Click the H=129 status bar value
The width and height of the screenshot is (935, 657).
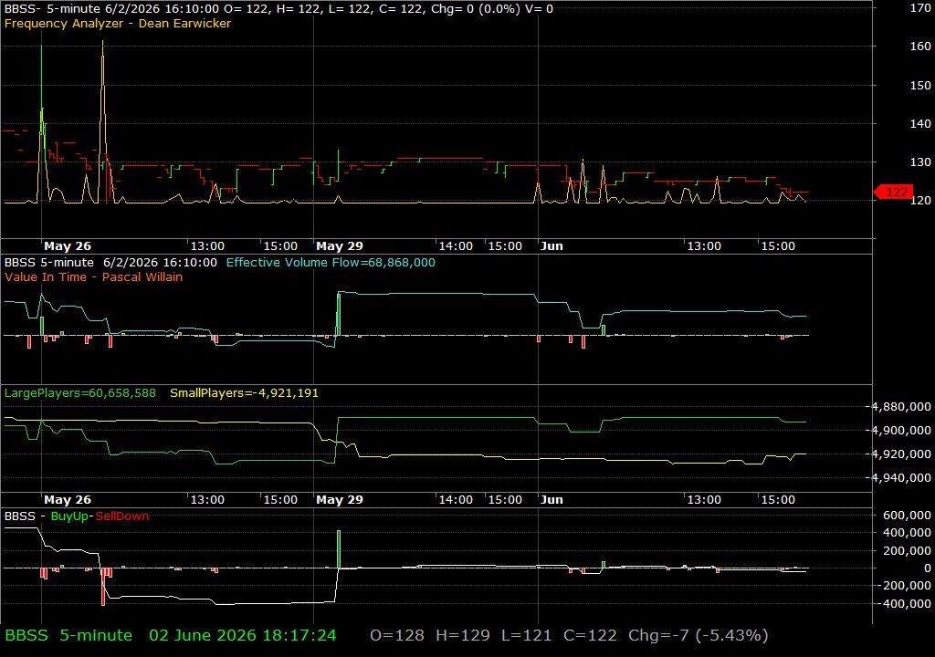click(x=463, y=635)
